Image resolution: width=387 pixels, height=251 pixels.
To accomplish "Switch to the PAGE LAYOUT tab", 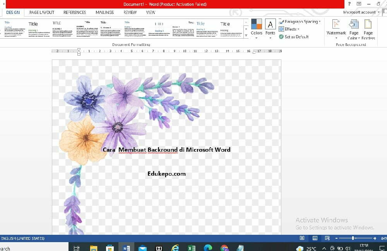I will click(41, 12).
